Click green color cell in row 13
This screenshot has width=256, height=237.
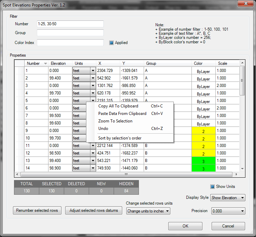point(203,161)
